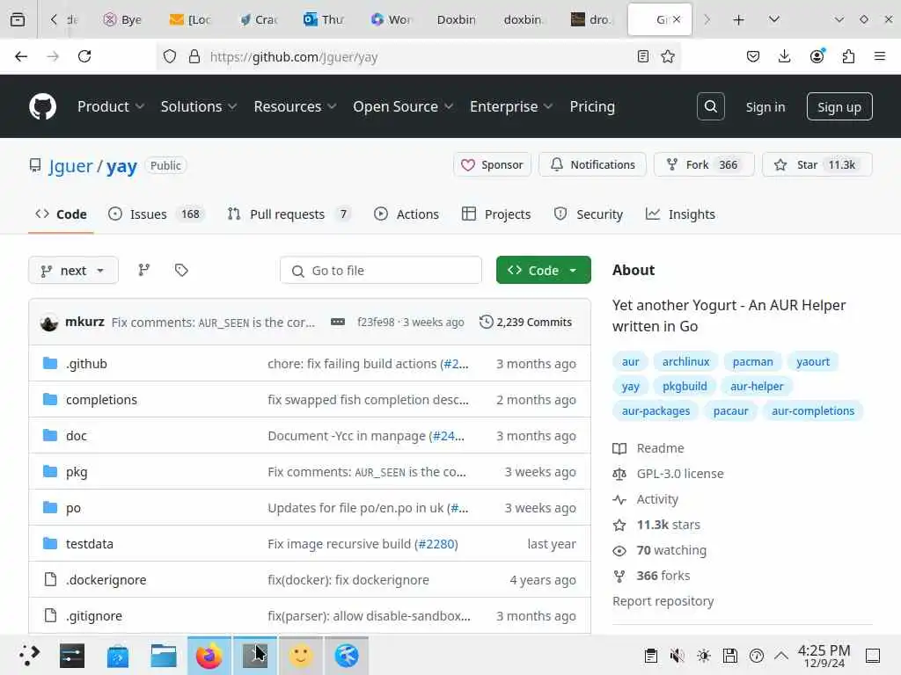Adjust the brightness tray icon
Screen dimensions: 901x675
click(703, 656)
